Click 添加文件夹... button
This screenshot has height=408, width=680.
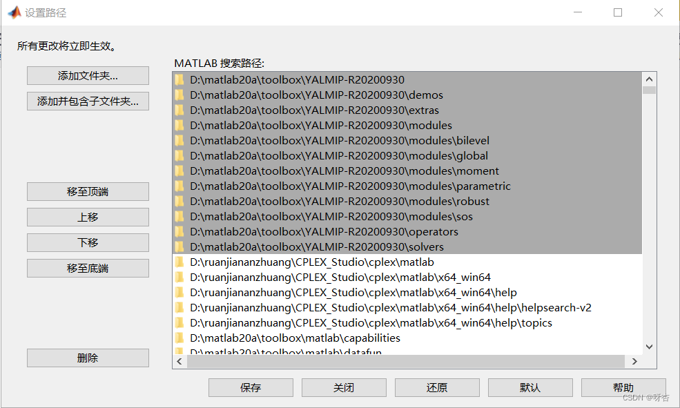tap(88, 76)
